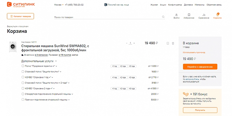Open the Сравнение comparison chart icon
232x116 pixels.
point(204,15)
